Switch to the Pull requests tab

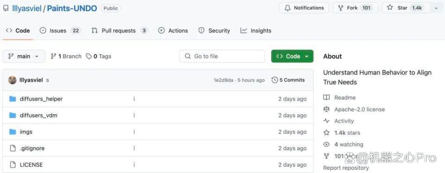pyautogui.click(x=120, y=31)
